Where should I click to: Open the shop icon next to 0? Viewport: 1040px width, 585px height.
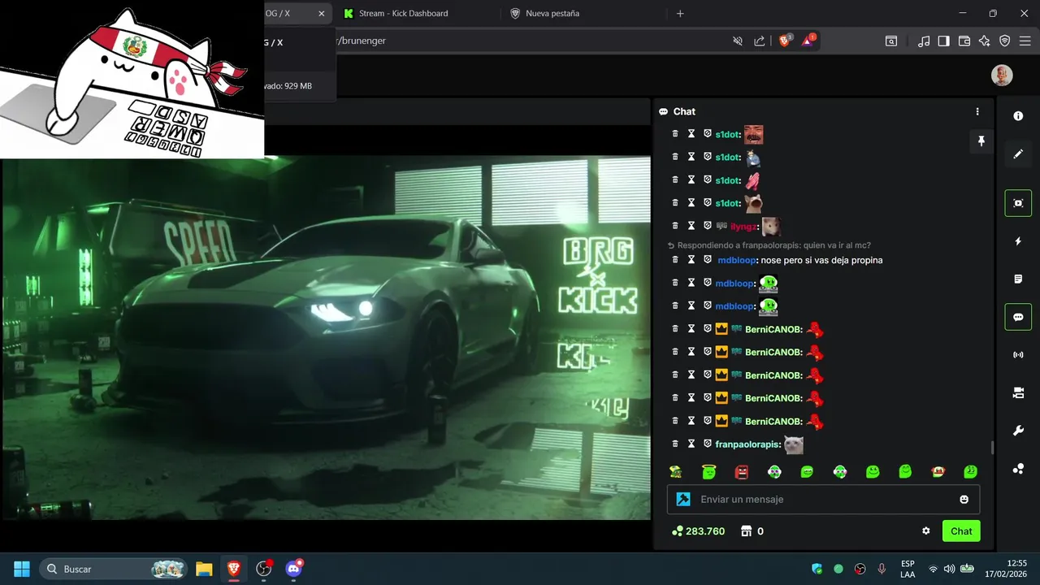(x=746, y=531)
